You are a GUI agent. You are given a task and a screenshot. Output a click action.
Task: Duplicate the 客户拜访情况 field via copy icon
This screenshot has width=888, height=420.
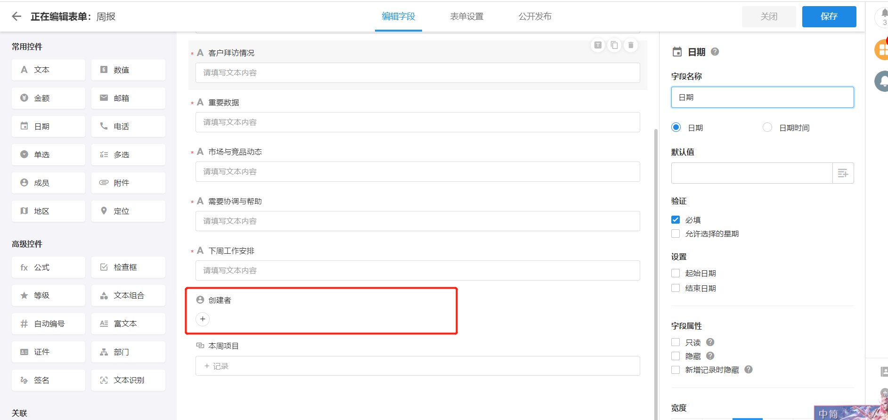(x=614, y=45)
